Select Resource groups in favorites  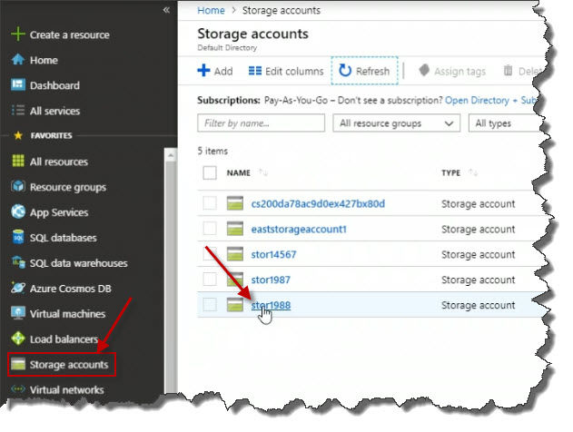point(68,187)
